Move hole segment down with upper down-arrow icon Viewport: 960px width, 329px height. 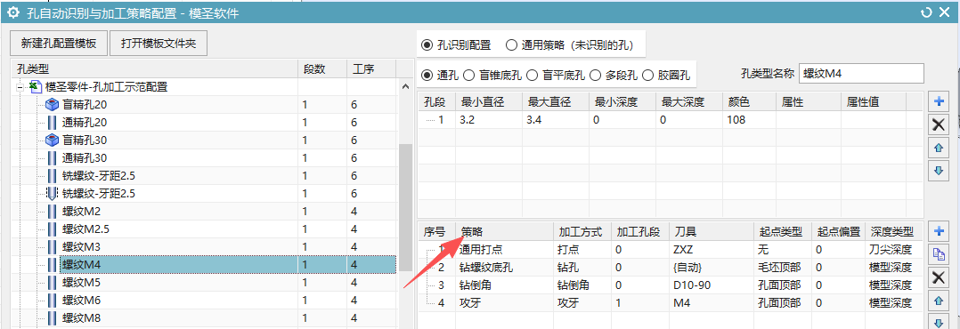coord(938,171)
